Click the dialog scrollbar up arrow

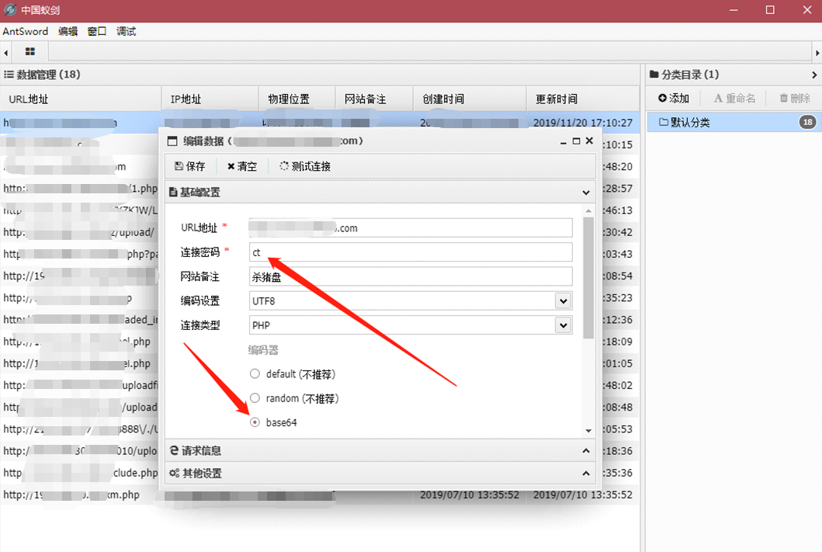[x=588, y=210]
